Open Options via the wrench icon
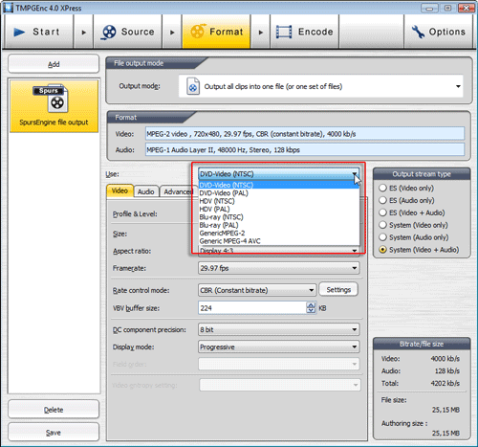The width and height of the screenshot is (478, 447). (418, 32)
